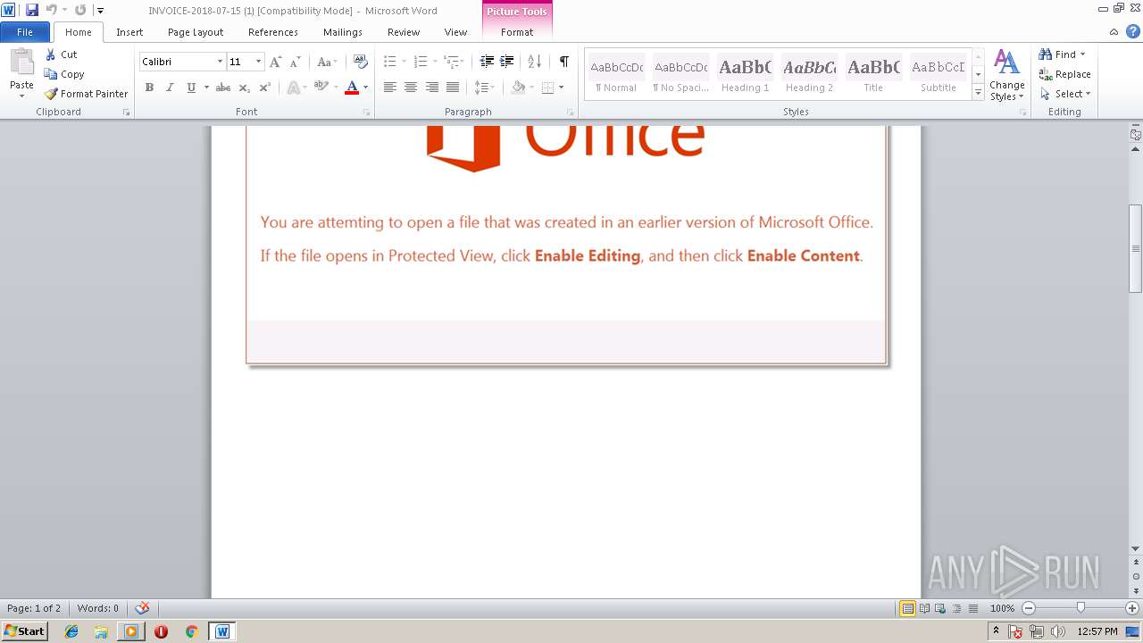Open the Font dialog box launcher
Viewport: 1143px width, 643px height.
[x=366, y=113]
